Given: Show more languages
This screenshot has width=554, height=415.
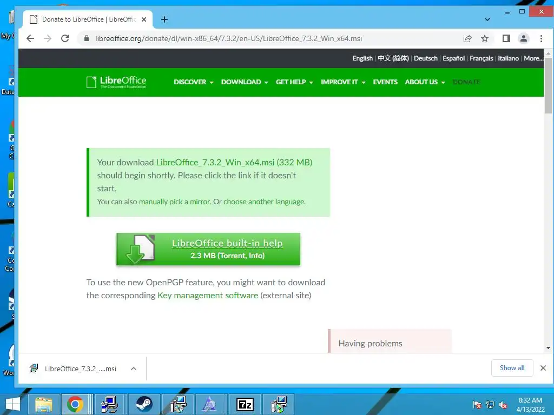Looking at the screenshot, I should [533, 58].
